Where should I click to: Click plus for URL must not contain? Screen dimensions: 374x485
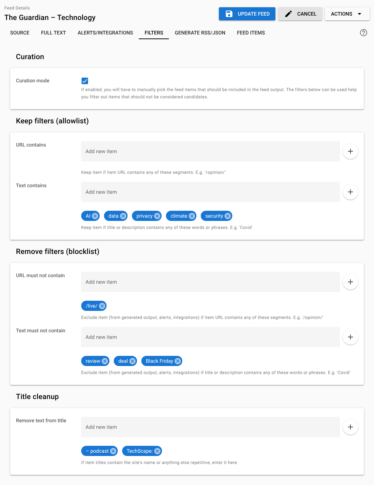(x=350, y=282)
